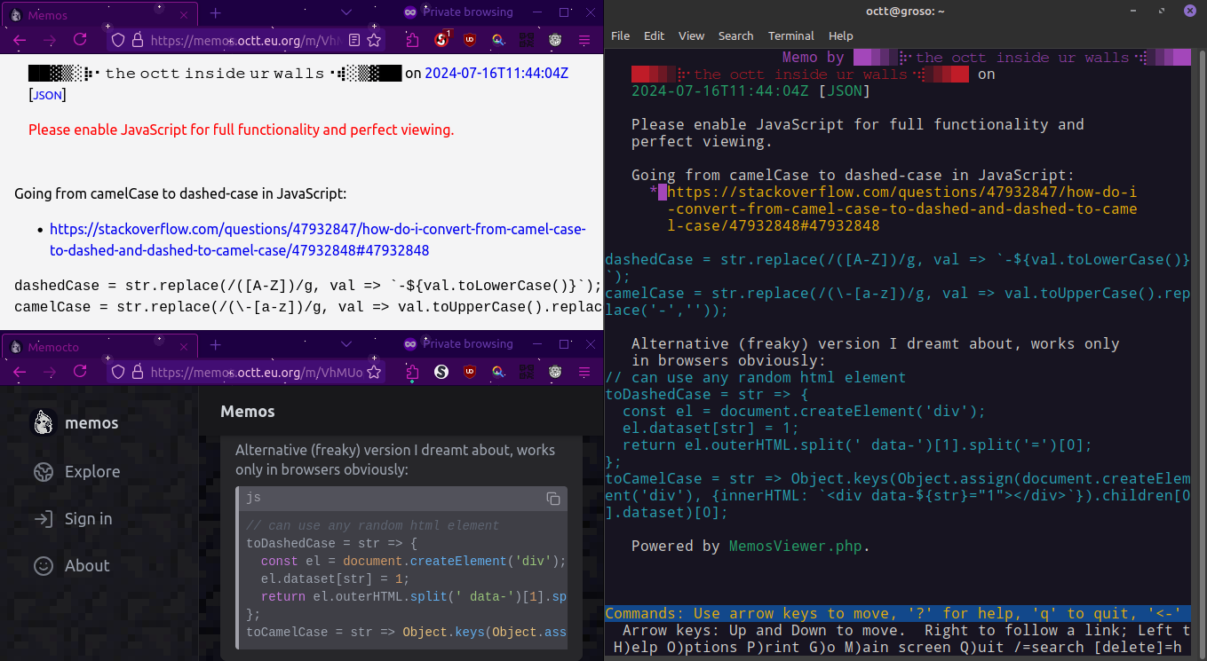The image size is (1207, 661).
Task: Open QR code extension in top Memos browser
Action: [527, 40]
